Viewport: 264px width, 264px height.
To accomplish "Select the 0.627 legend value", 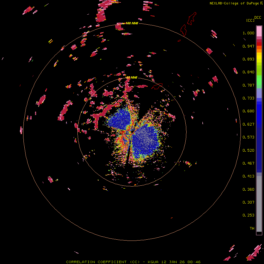I will click(248, 124).
